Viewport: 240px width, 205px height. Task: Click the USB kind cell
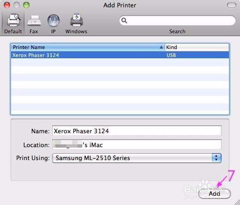point(171,55)
